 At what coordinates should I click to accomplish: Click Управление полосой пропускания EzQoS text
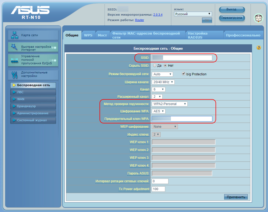tap(37, 60)
